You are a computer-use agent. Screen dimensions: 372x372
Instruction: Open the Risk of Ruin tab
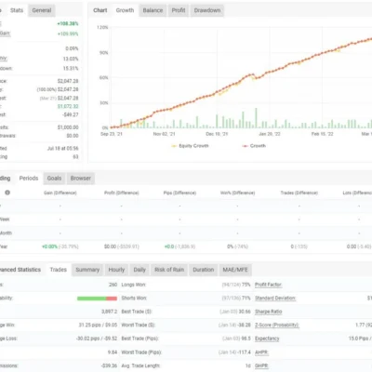point(169,270)
